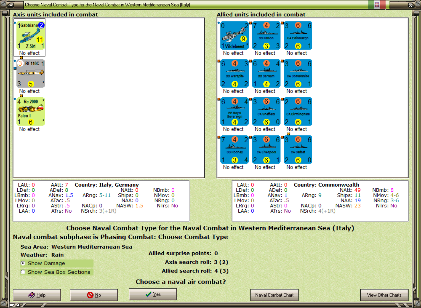Click the 'Choose a naval air combat?' prompt
The image size is (421, 308).
pos(181,282)
